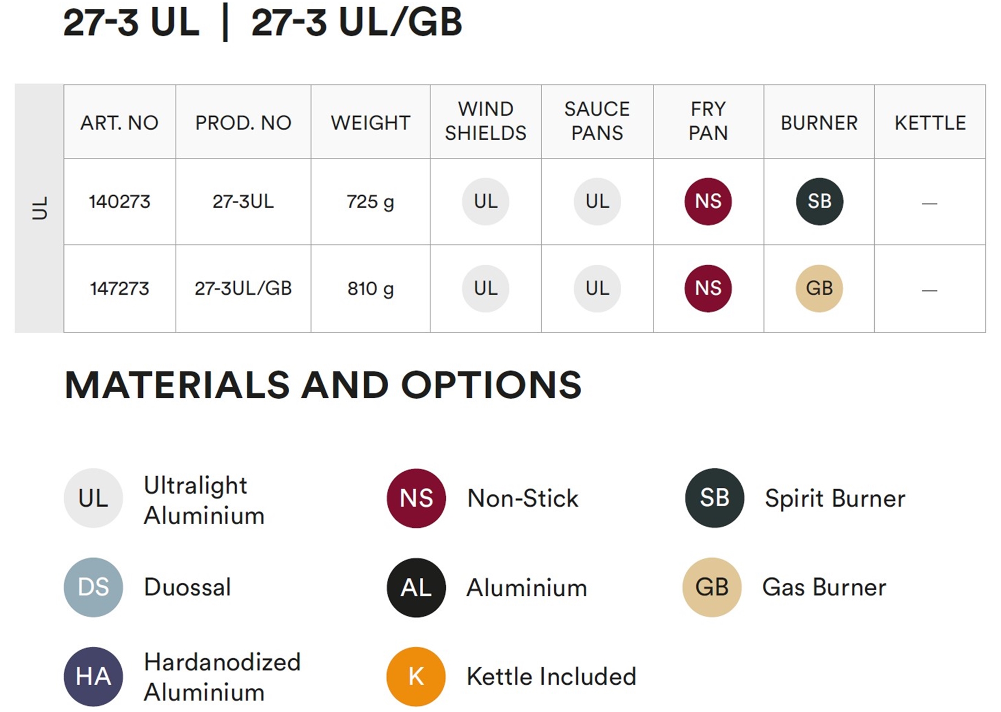1001x712 pixels.
Task: Click the 27-3UL/GB product number
Action: 243,289
